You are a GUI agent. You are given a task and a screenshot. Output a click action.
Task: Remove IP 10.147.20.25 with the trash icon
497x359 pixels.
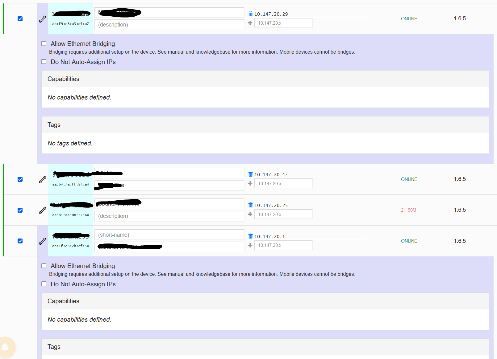pos(250,205)
